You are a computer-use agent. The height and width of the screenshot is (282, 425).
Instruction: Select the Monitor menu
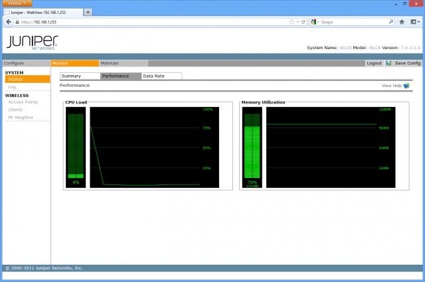click(x=75, y=63)
